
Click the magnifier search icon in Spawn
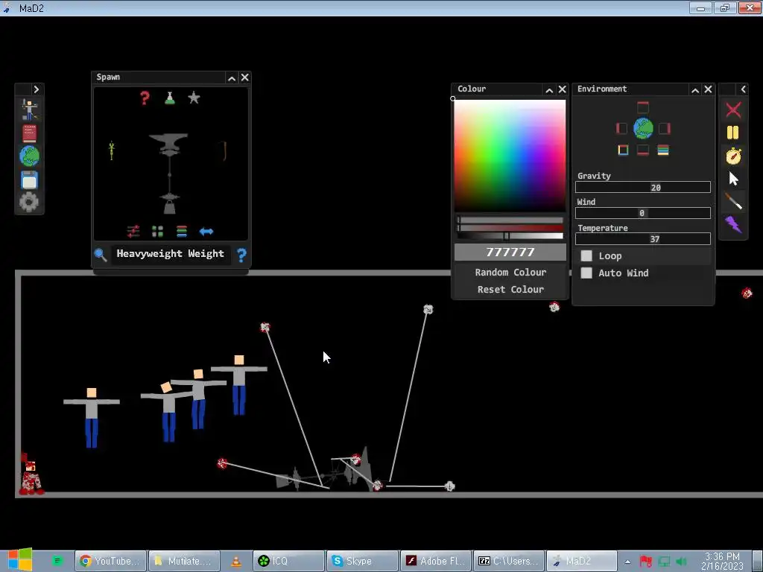coord(101,254)
